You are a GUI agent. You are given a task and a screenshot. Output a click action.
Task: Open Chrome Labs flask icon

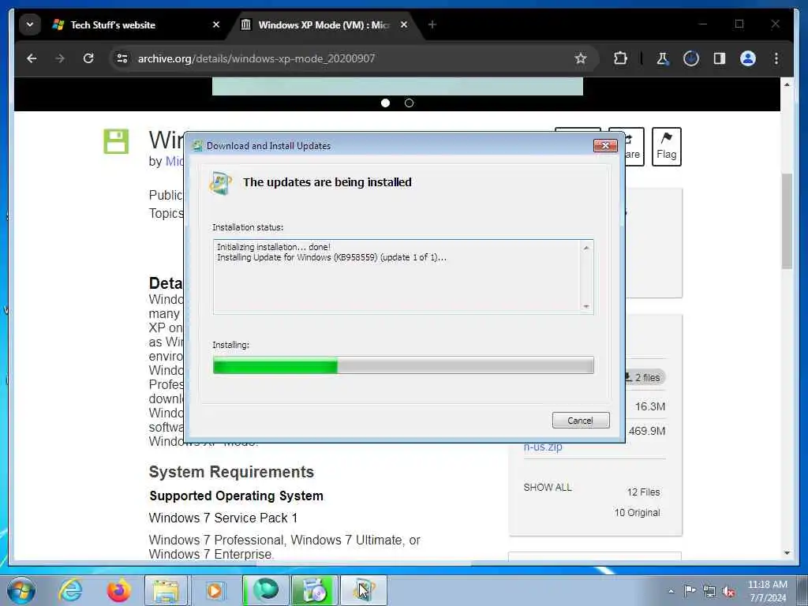(662, 58)
